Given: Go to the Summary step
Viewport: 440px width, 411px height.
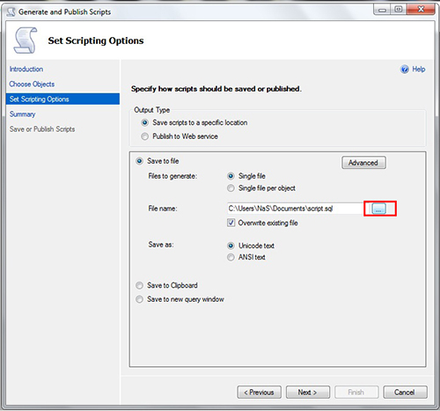Looking at the screenshot, I should tap(22, 114).
